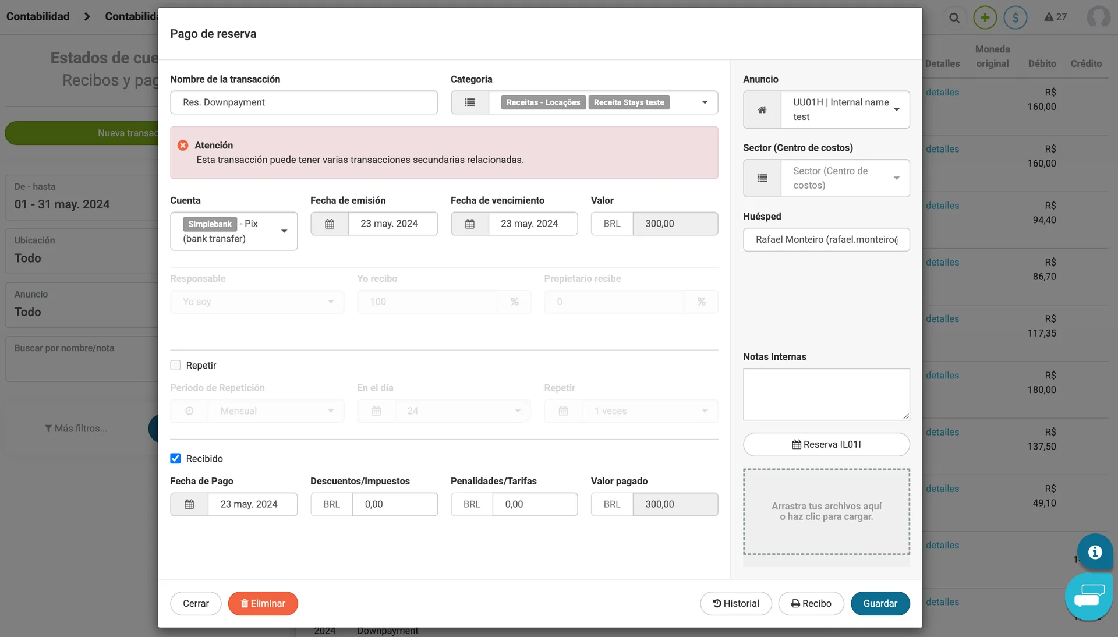
Task: Click Contabilidad in the breadcrumb
Action: tap(38, 16)
